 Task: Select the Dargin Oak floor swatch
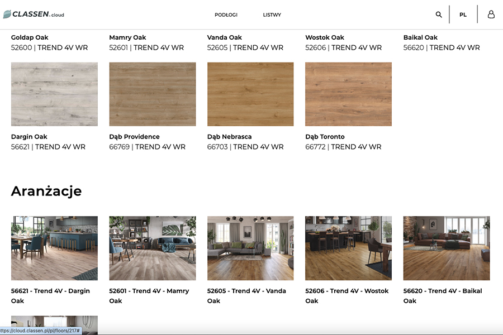[x=54, y=94]
